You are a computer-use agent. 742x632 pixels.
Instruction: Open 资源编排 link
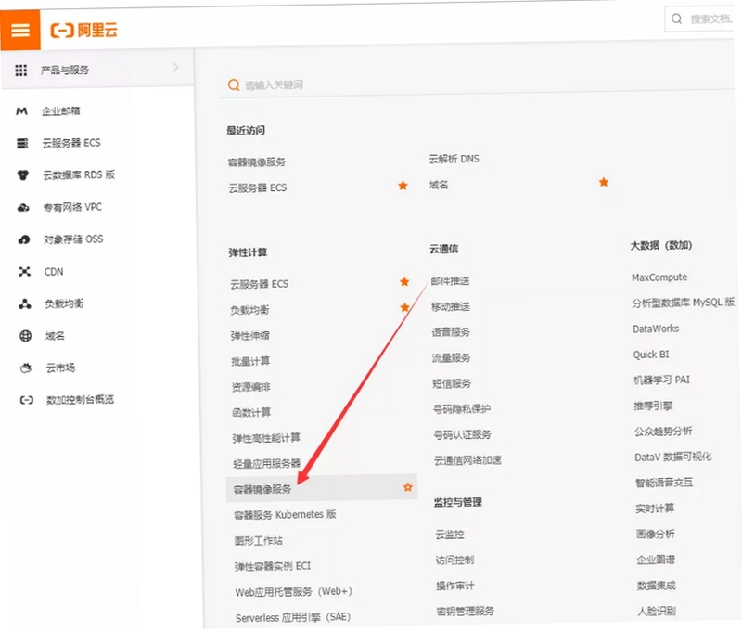pos(250,387)
